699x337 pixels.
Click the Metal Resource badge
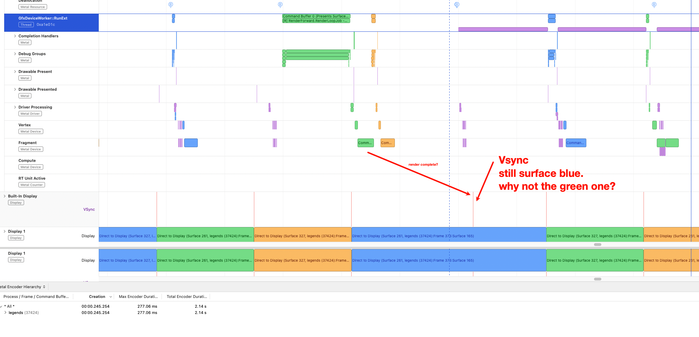click(33, 7)
